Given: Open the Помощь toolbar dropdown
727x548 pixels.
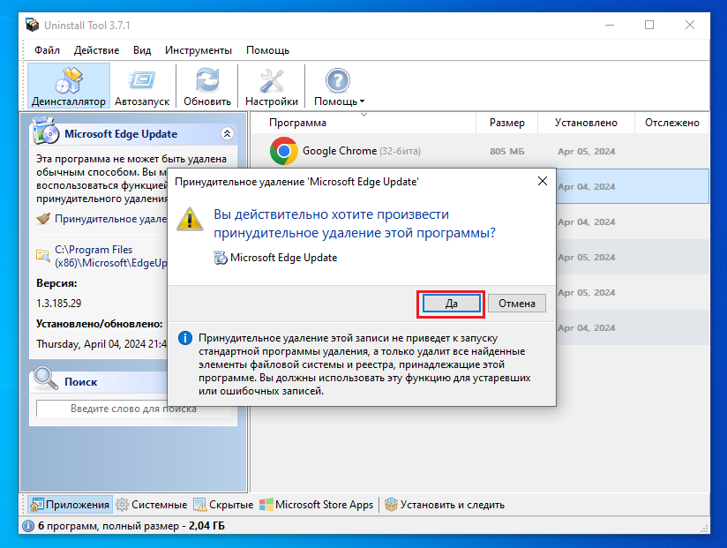Looking at the screenshot, I should 339,86.
